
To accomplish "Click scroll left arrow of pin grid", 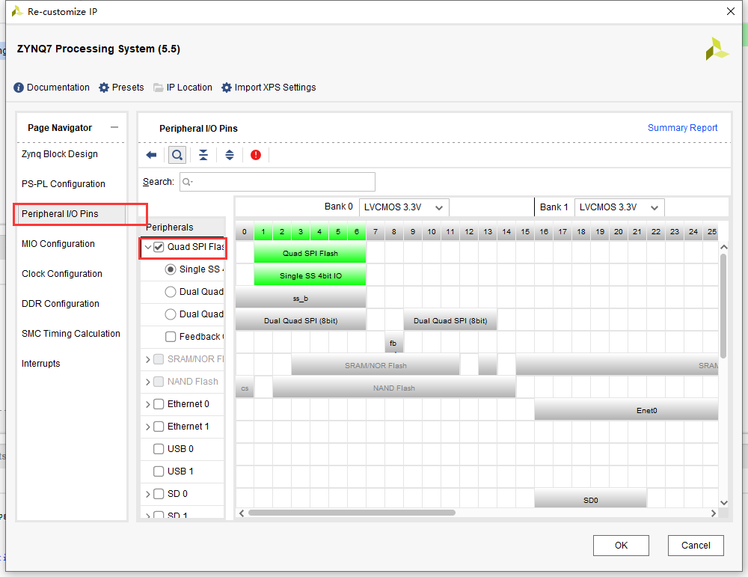I will (x=242, y=513).
